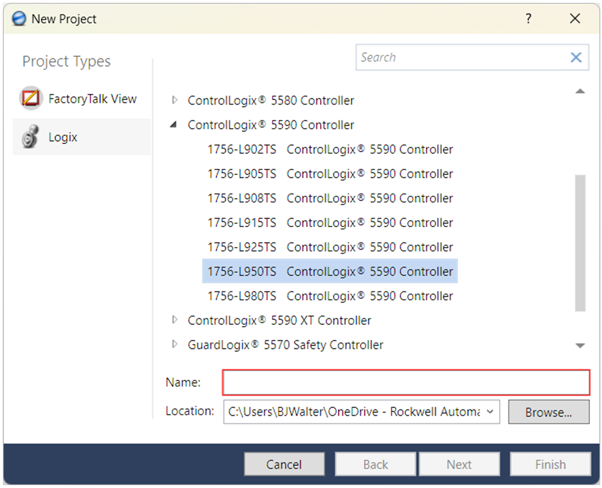The width and height of the screenshot is (602, 488).
Task: Browse for a different project location
Action: (548, 412)
